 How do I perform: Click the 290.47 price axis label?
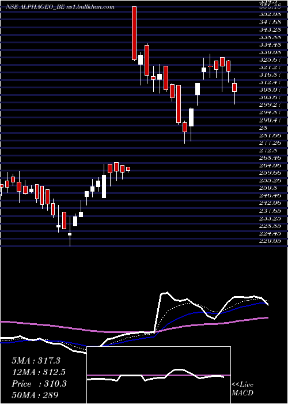point(270,120)
